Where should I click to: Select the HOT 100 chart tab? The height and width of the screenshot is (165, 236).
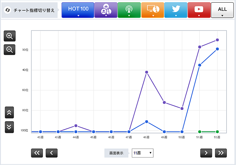[x=78, y=10]
